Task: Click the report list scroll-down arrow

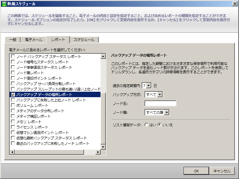Action: click(103, 147)
